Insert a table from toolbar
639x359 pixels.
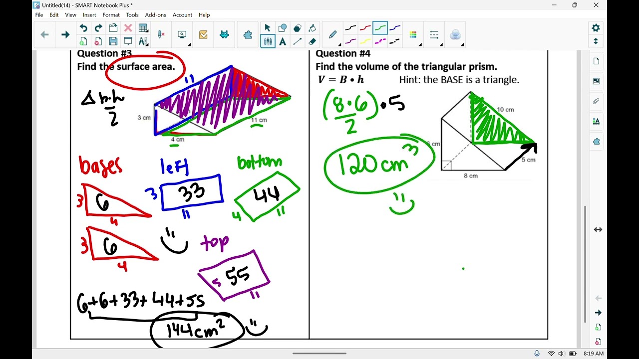(x=143, y=28)
